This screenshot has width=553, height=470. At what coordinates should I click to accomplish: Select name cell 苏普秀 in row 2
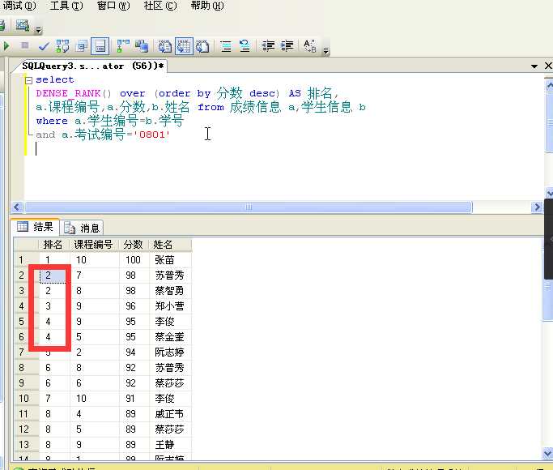170,276
